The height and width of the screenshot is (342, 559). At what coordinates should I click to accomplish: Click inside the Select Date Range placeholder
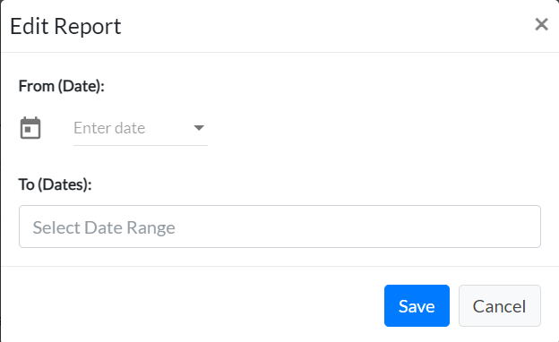tap(104, 227)
